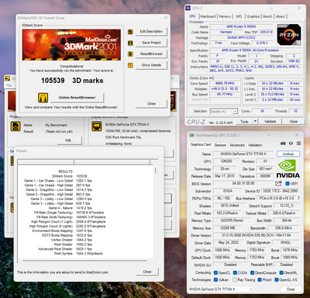The height and width of the screenshot is (298, 310).
Task: Click the GPU-Z title bar app icon
Action: tap(191, 135)
